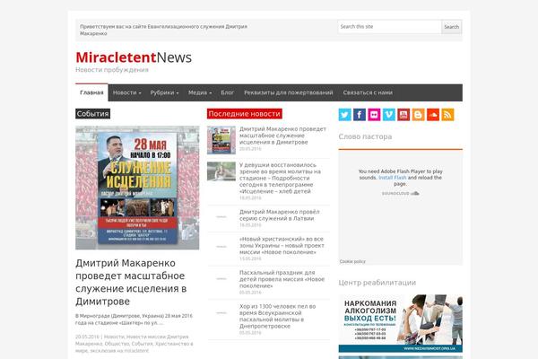Image resolution: width=538 pixels, height=359 pixels.
Task: Click the Главная menu tab
Action: (x=91, y=92)
